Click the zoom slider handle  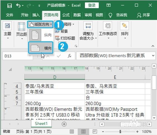click(x=120, y=131)
